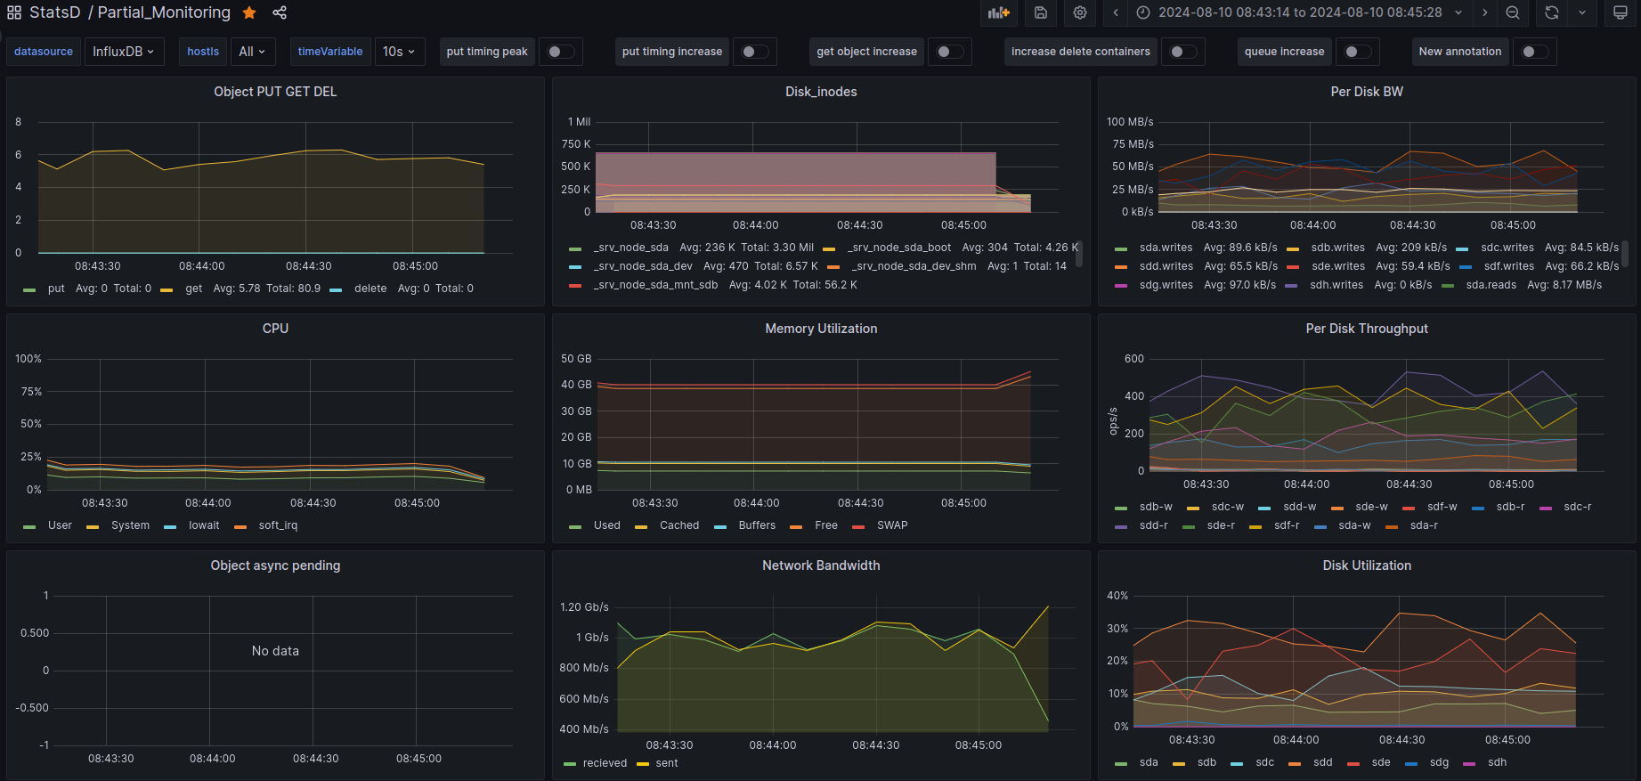Shift time range backward
1641x781 pixels.
pyautogui.click(x=1116, y=12)
